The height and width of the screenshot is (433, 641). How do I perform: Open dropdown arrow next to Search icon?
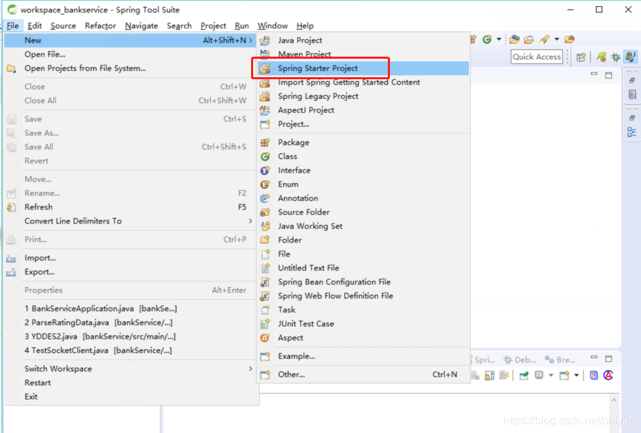coord(556,39)
